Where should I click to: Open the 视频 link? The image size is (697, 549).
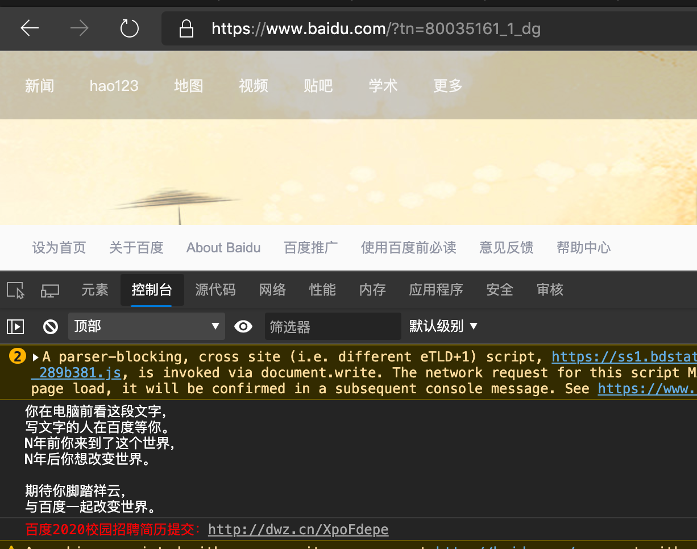254,86
